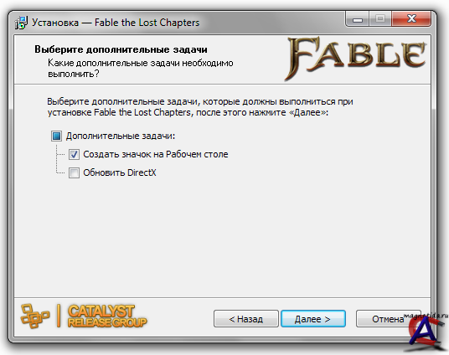This screenshot has height=355, width=449.
Task: Minimize the installer window
Action: point(358,19)
